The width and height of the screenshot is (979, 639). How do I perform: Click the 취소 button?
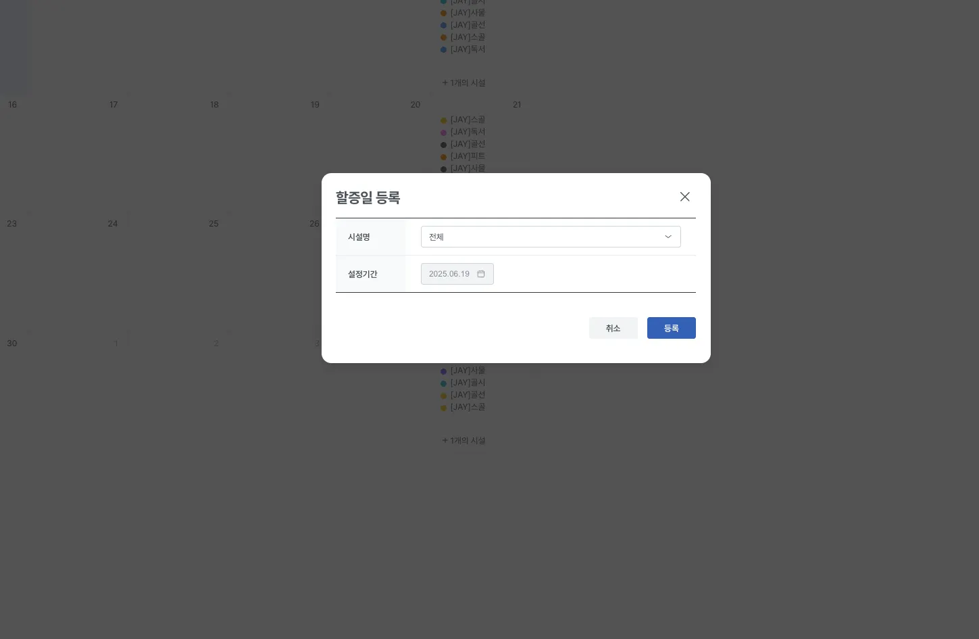pyautogui.click(x=613, y=328)
